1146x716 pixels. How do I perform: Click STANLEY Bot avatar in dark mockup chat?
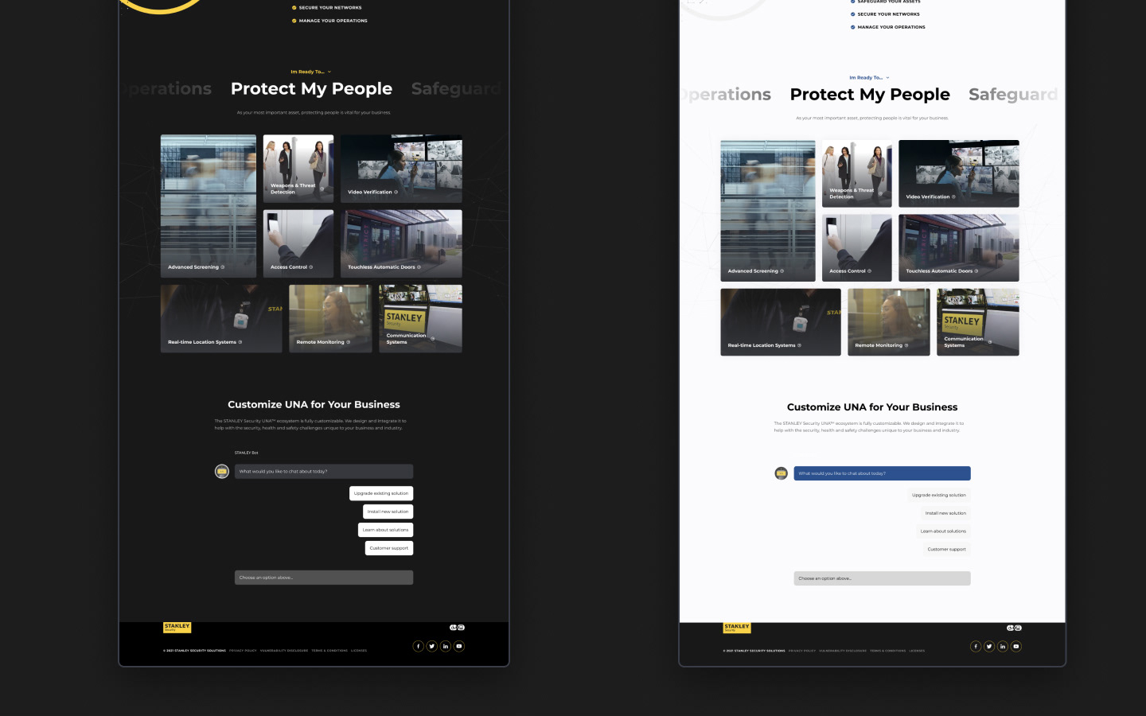[x=222, y=472]
